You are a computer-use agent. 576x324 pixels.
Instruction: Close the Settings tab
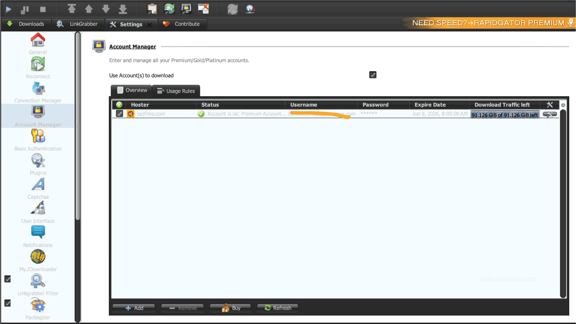(150, 25)
